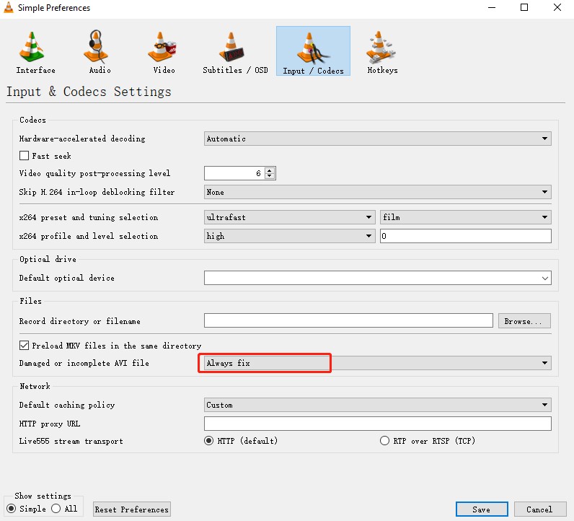This screenshot has height=521, width=574.
Task: Open Subtitles / OSD preferences icon
Action: pyautogui.click(x=231, y=46)
